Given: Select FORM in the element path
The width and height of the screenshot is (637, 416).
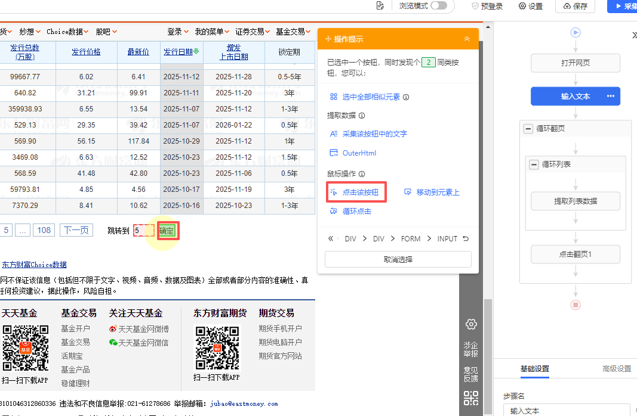Looking at the screenshot, I should (411, 239).
